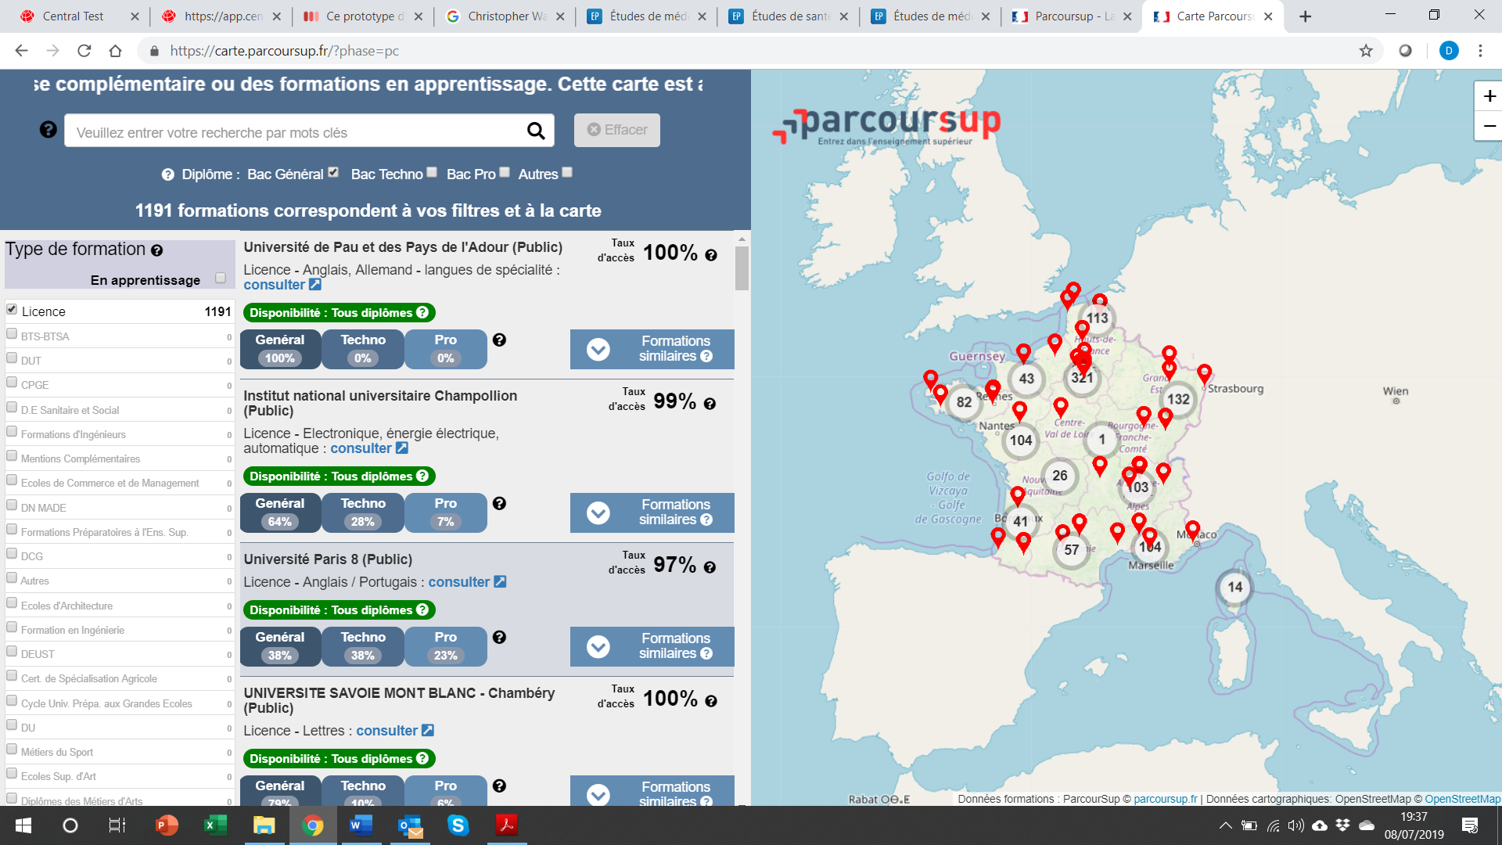Click help icon beside Type de formation

coord(156,250)
